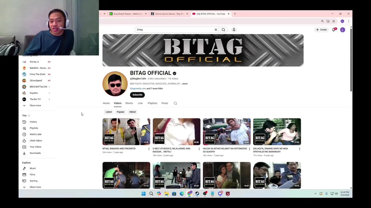Open the channel Playlists tab

pyautogui.click(x=152, y=103)
